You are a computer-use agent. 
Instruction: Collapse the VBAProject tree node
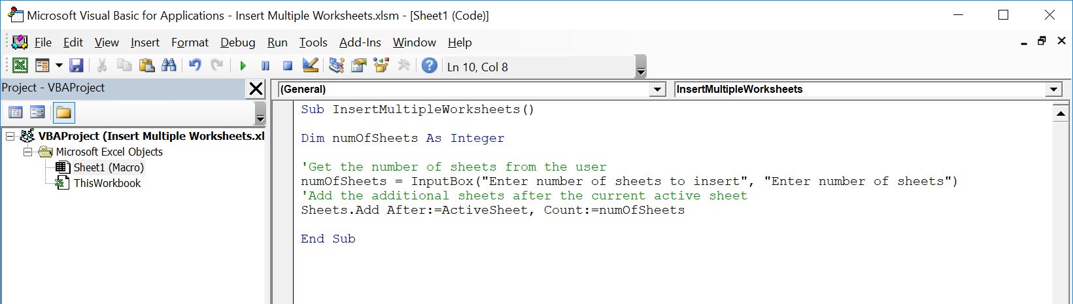click(10, 136)
